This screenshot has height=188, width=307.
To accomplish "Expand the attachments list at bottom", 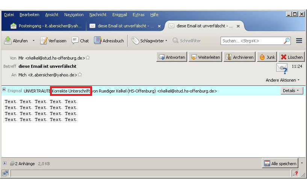I will pyautogui.click(x=5, y=163).
